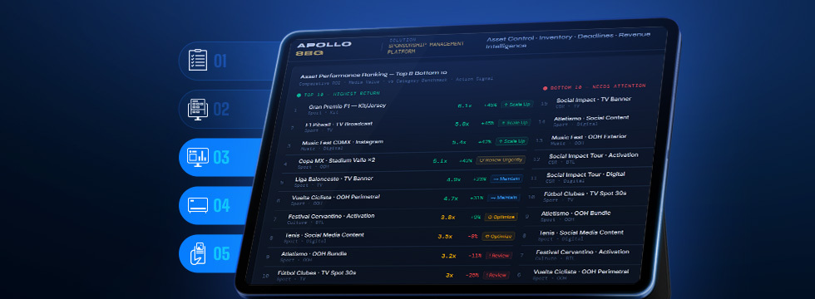Click the monitor grid icon in pill 02

click(x=198, y=109)
